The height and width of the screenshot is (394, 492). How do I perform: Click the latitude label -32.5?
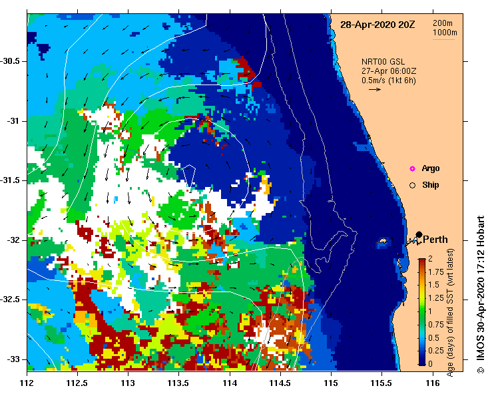click(x=10, y=300)
